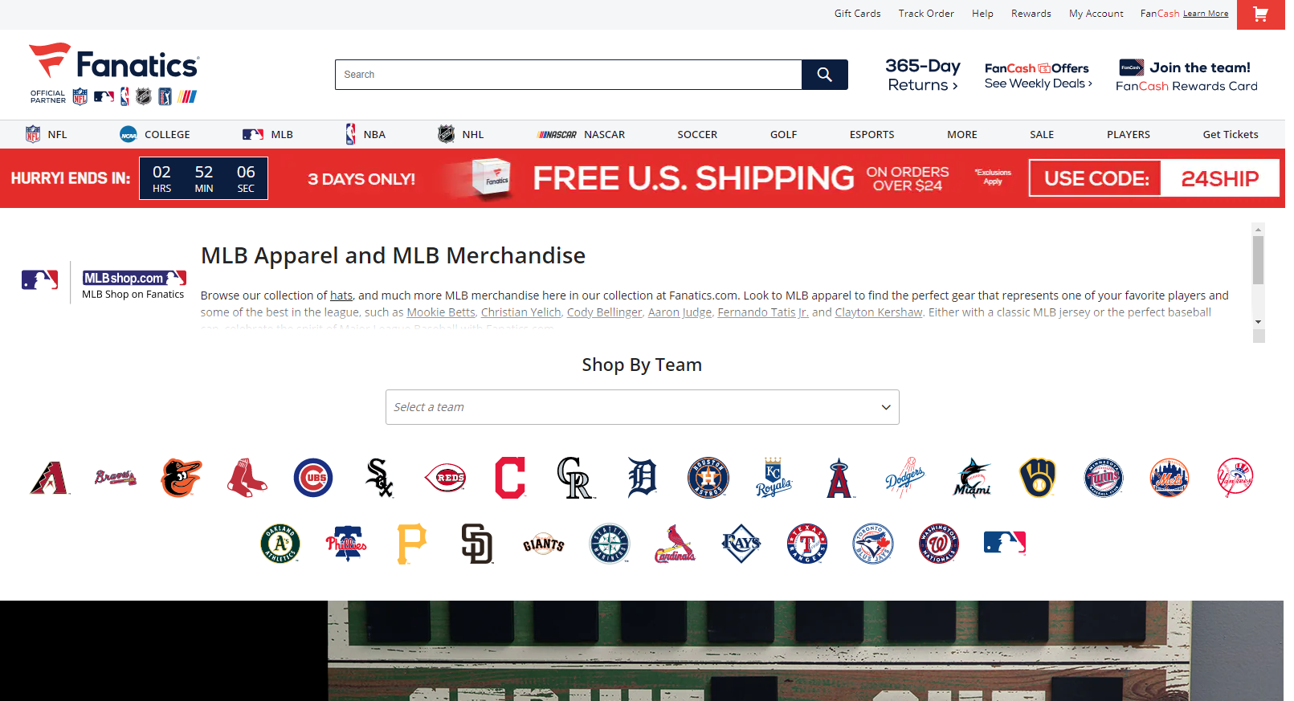Pick the Houston Astros logo
1294x701 pixels.
tap(708, 478)
